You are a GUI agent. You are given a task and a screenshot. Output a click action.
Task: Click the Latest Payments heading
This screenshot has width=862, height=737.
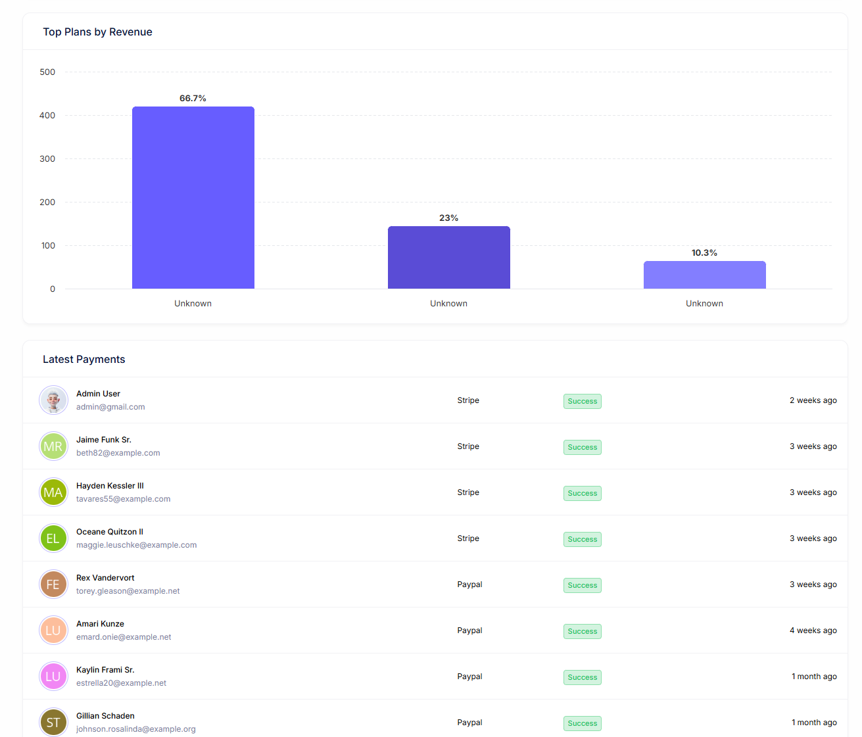point(84,360)
